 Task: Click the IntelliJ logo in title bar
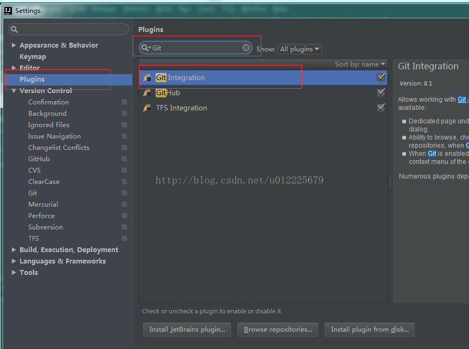pyautogui.click(x=8, y=11)
